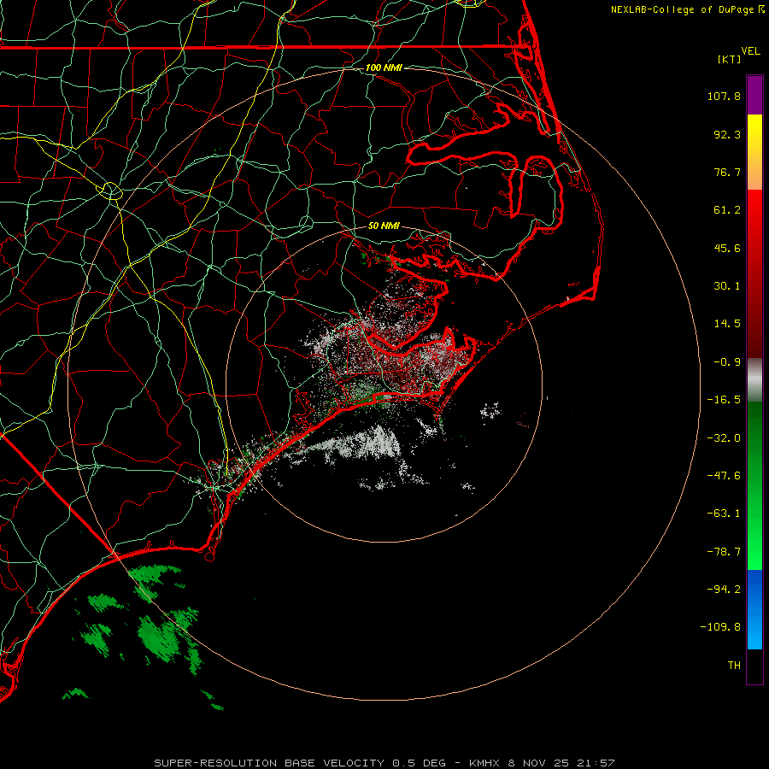This screenshot has width=769, height=769.
Task: Click the 45.6 scale value
Action: (x=727, y=248)
